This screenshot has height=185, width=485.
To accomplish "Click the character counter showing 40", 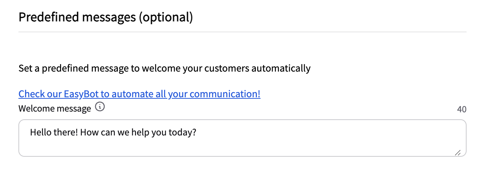I will tap(461, 109).
